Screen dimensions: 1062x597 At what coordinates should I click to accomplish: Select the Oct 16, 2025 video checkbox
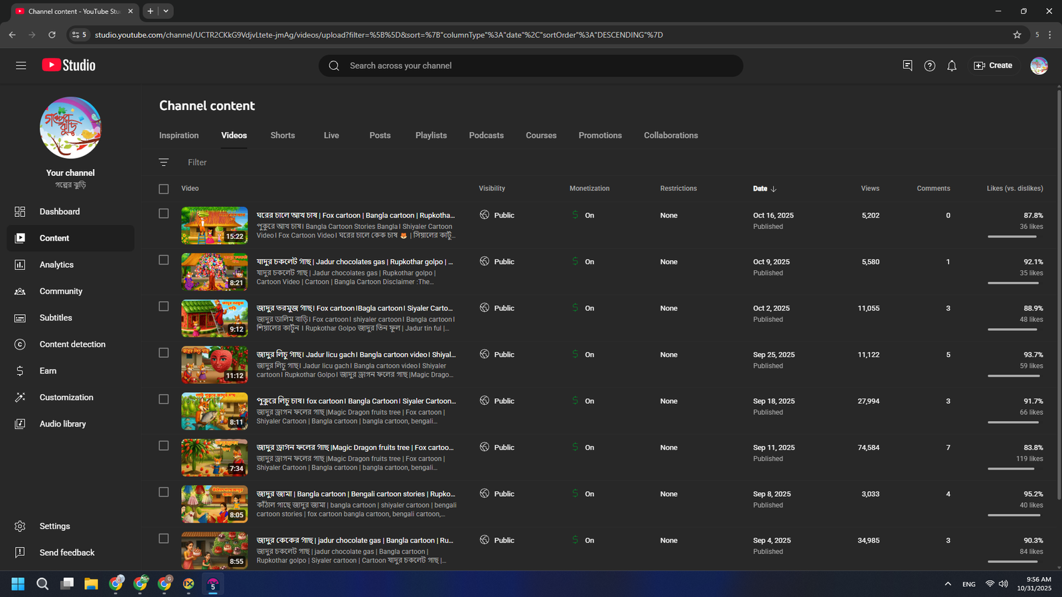click(164, 214)
